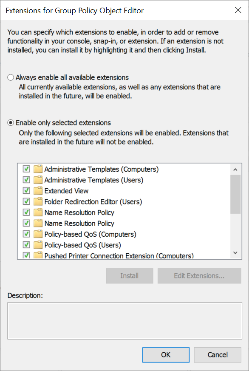Uncheck Administrative Templates (Users) checkbox
249x371 pixels.
tap(26, 180)
